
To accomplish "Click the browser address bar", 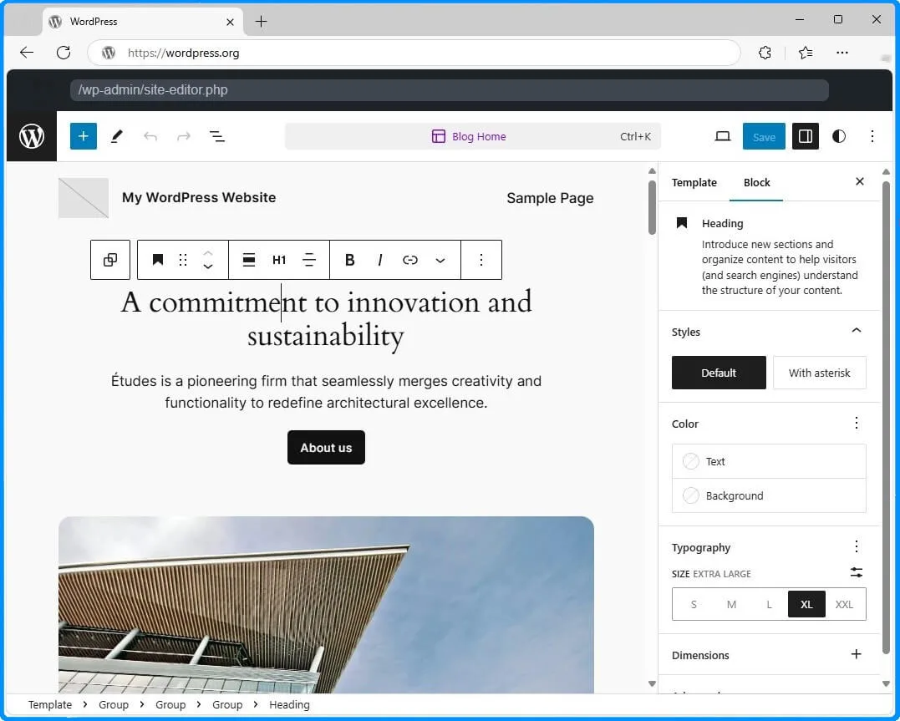I will 414,53.
